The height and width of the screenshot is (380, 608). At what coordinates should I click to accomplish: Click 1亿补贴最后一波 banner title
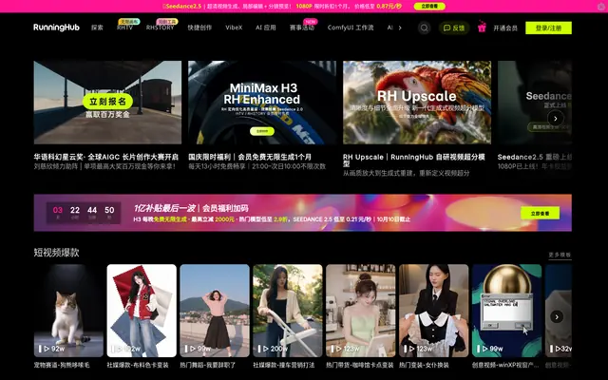coord(164,208)
